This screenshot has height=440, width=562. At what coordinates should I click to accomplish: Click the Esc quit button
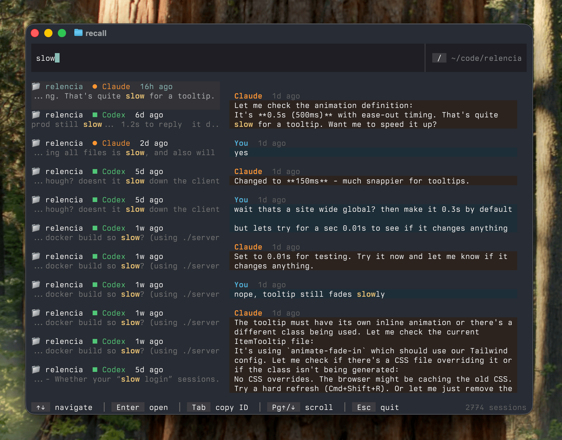pos(364,407)
